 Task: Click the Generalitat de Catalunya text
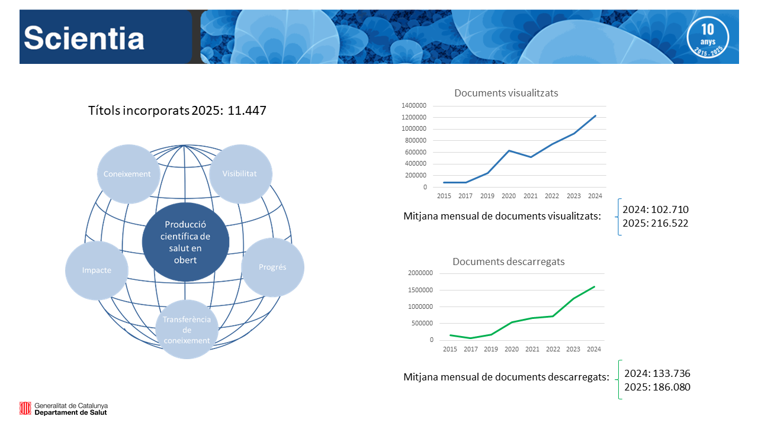point(71,405)
